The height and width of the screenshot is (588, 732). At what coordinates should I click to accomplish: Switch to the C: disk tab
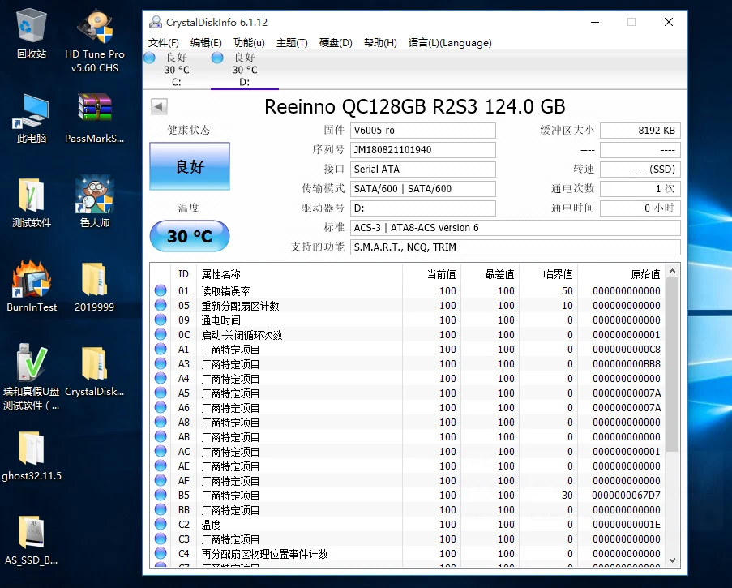(177, 70)
